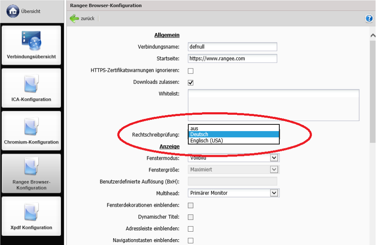
Task: Click into the Startseite URL field
Action: [232, 58]
